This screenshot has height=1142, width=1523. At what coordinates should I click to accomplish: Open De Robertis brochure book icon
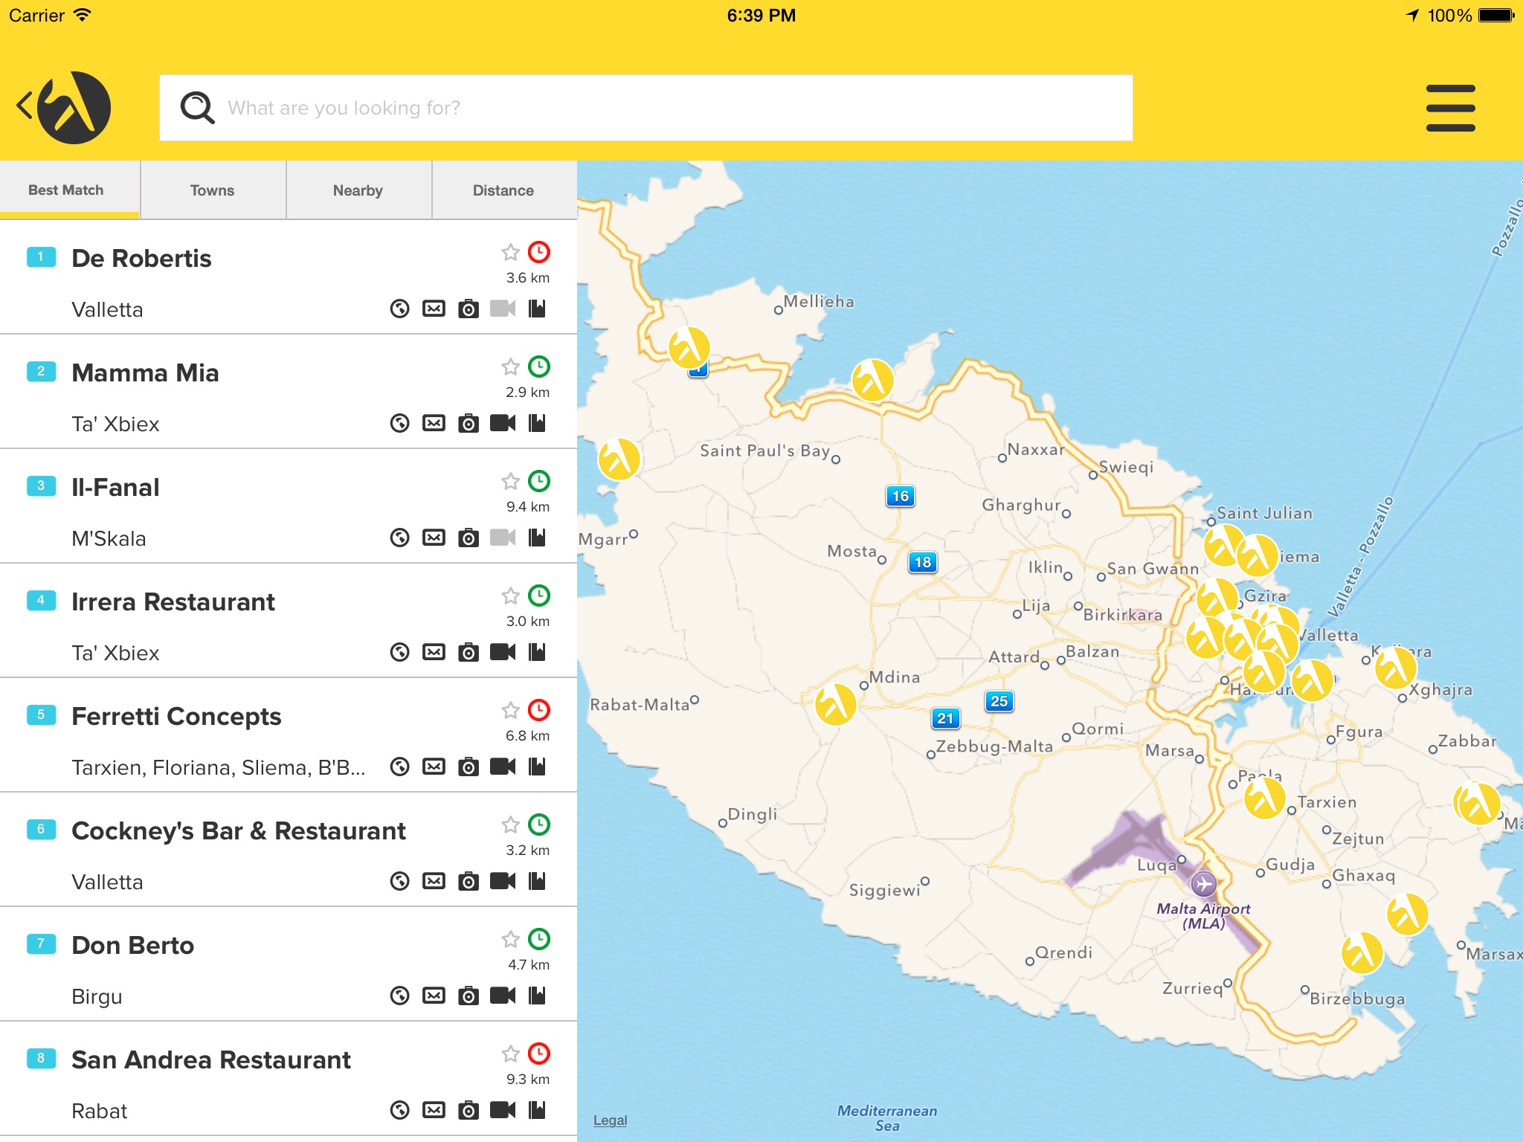click(537, 309)
